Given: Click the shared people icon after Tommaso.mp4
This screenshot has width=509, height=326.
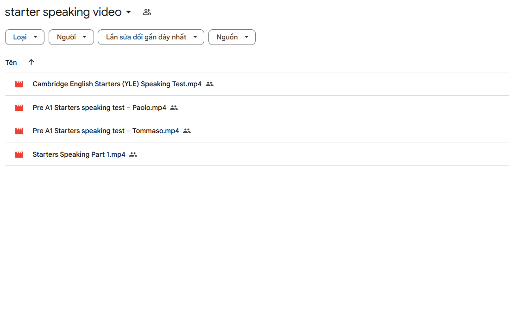Looking at the screenshot, I should (187, 131).
